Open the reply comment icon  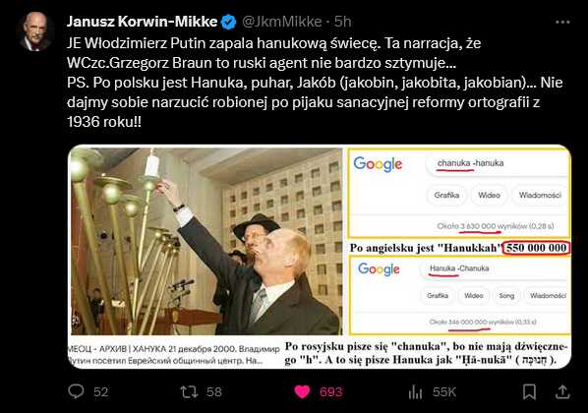click(76, 391)
